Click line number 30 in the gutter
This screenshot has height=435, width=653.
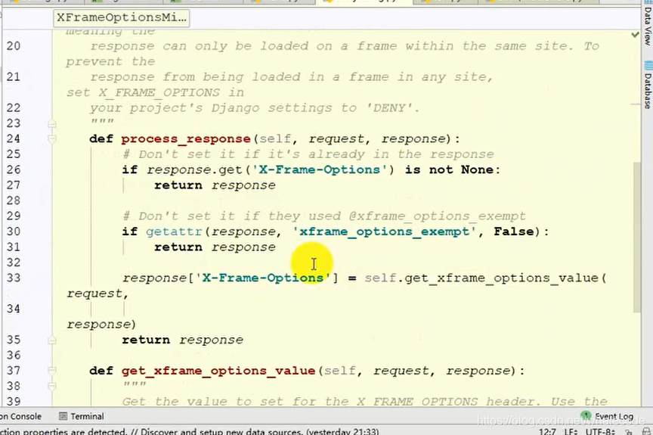click(14, 231)
